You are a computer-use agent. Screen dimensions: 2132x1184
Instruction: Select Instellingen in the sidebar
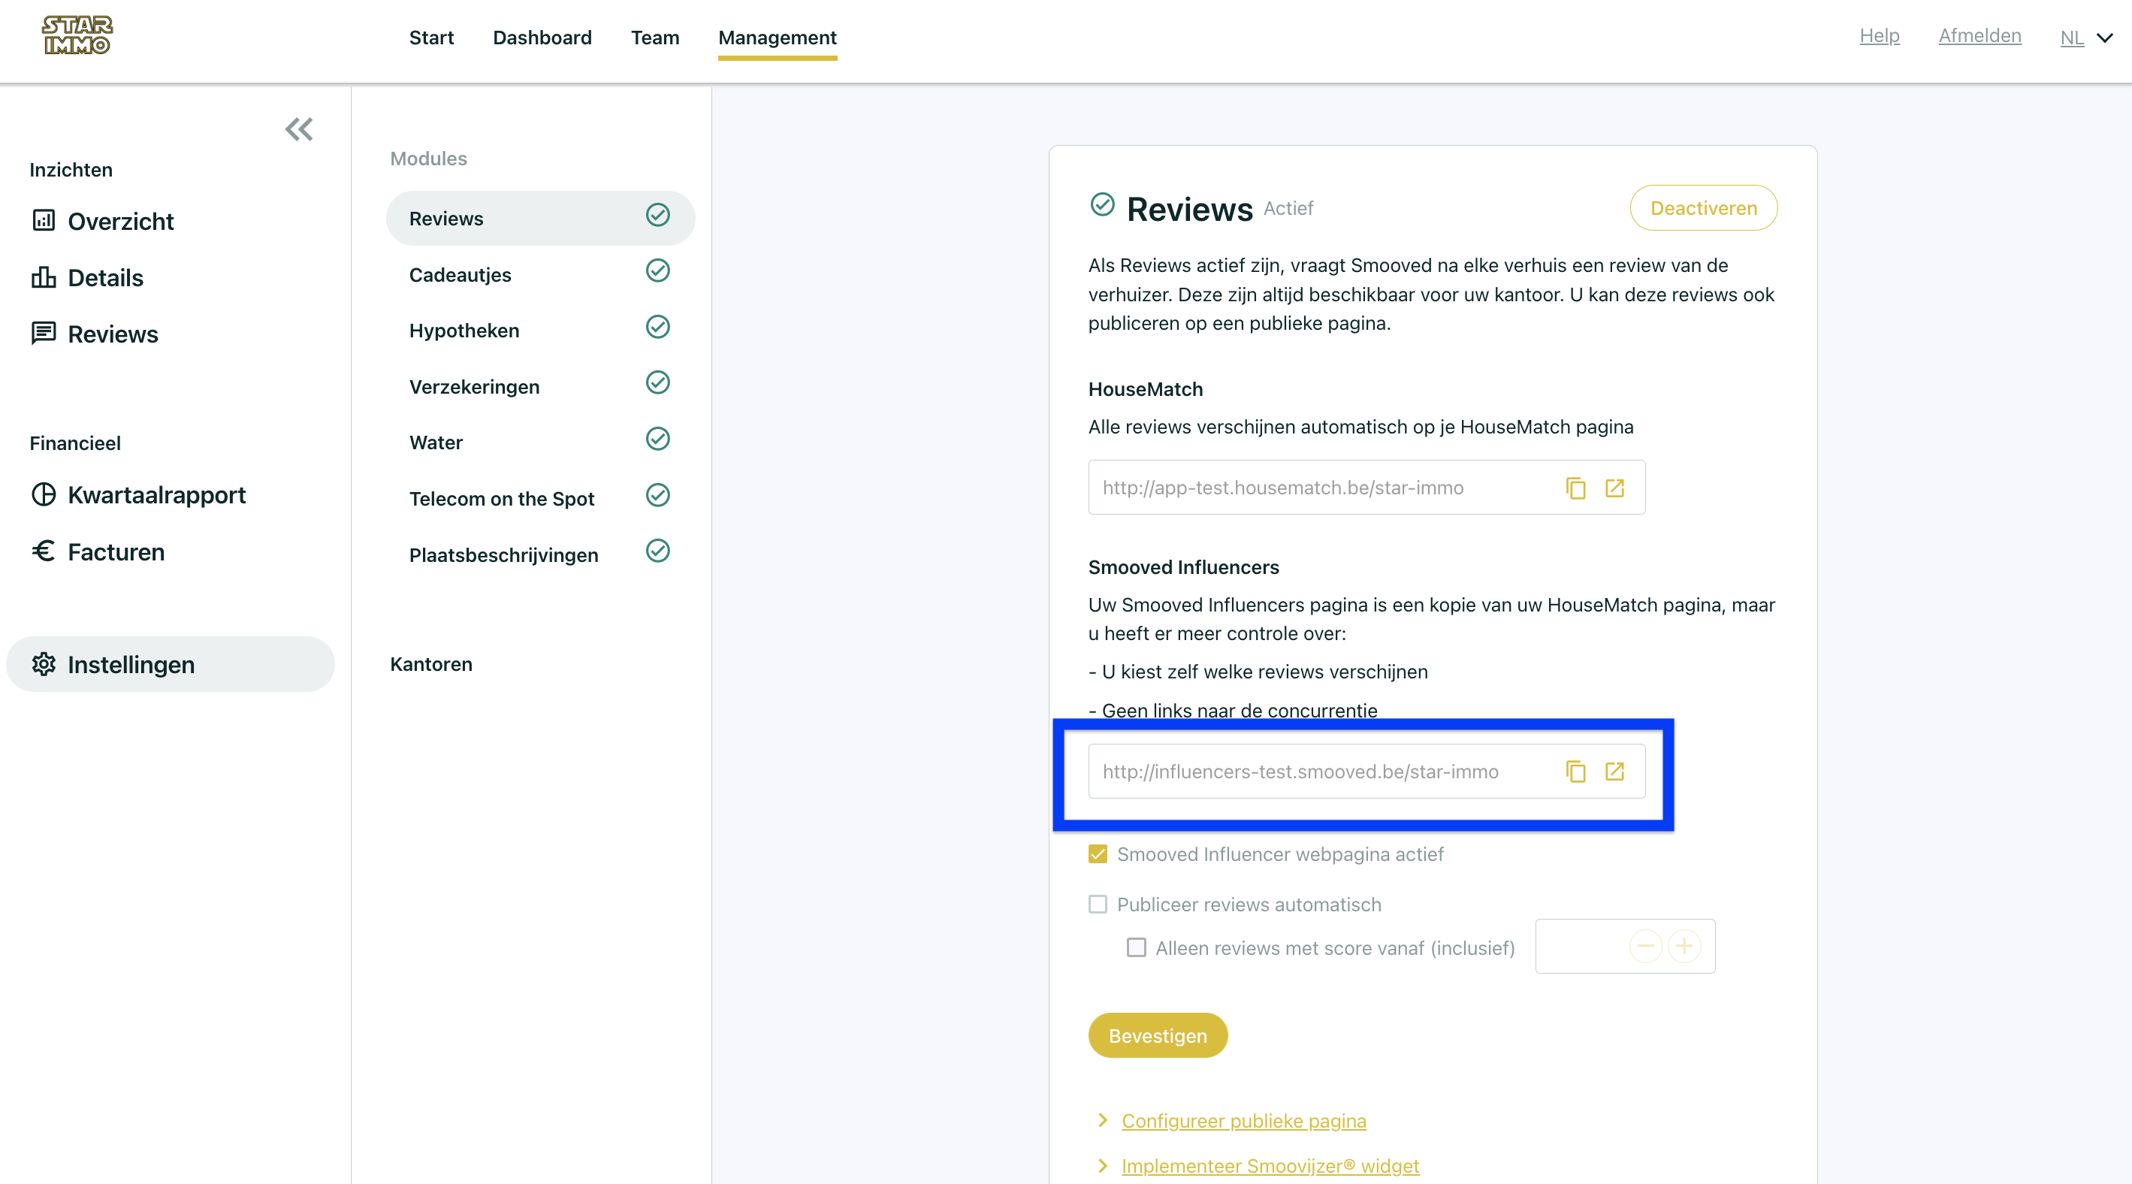(171, 664)
